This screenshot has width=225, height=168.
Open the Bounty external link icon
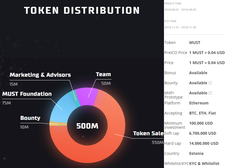(210, 83)
